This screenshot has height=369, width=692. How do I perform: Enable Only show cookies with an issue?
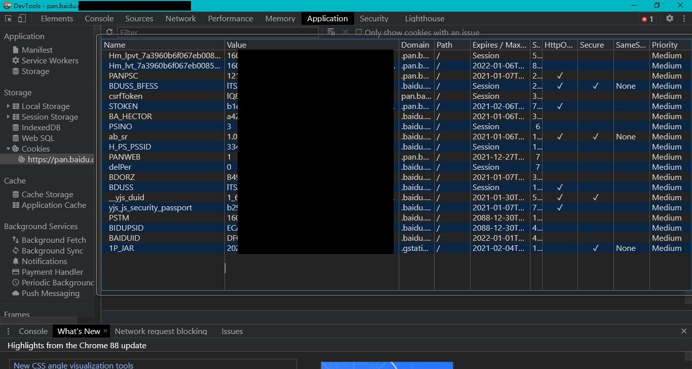point(359,32)
